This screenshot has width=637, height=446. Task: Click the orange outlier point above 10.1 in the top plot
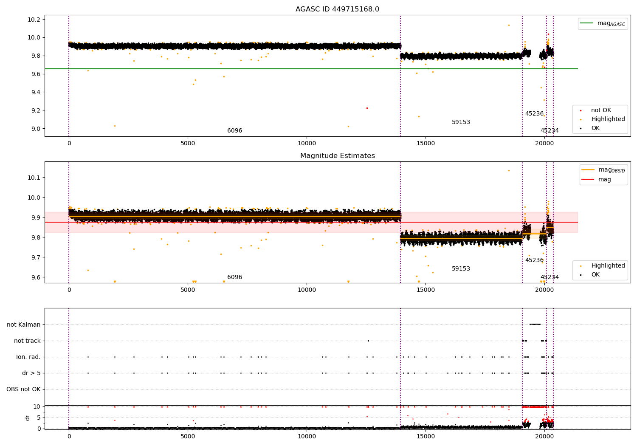[x=509, y=25]
